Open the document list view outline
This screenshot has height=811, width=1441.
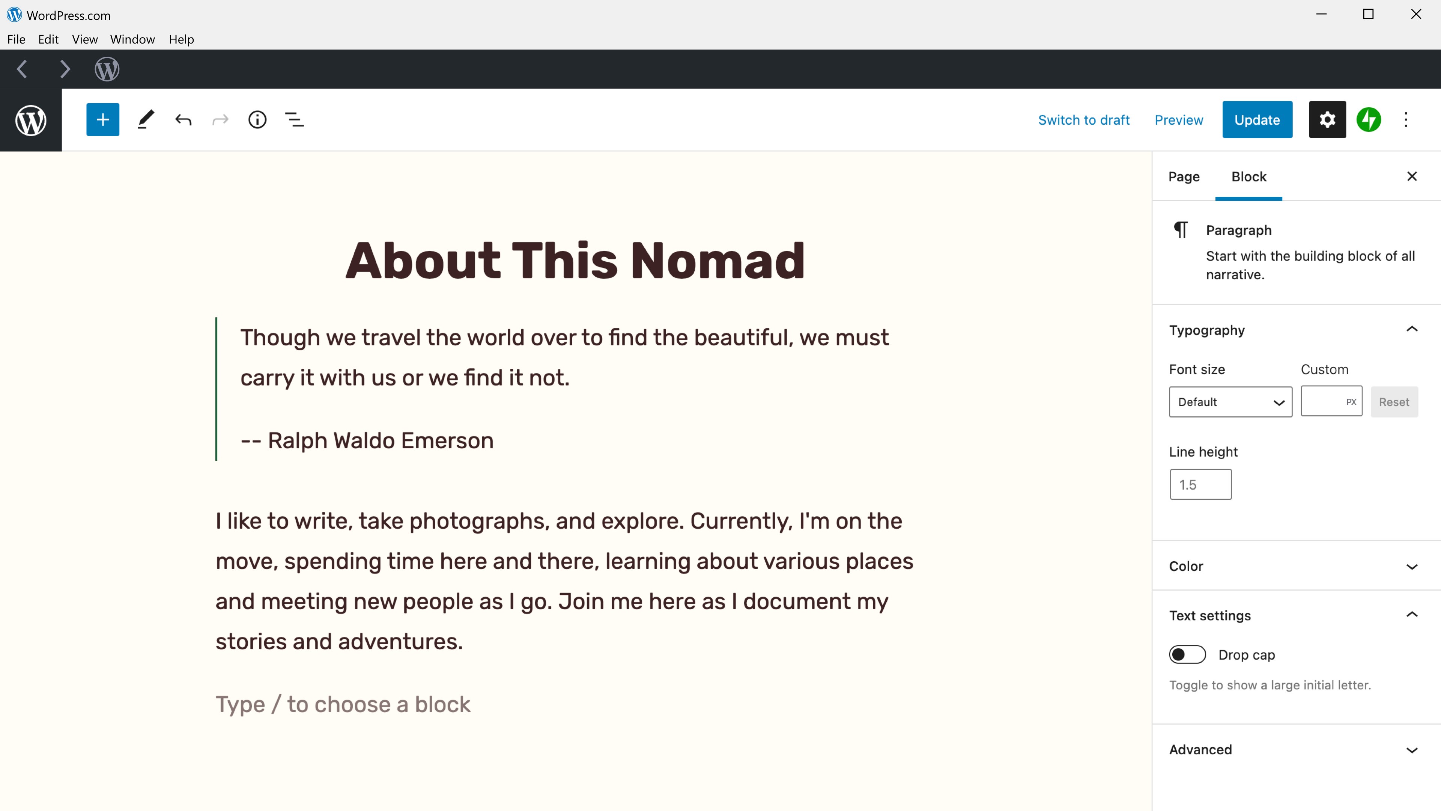tap(294, 119)
